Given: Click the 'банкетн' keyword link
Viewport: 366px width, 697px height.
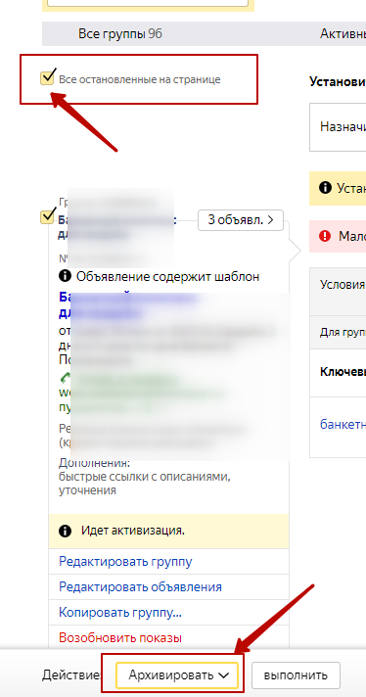Looking at the screenshot, I should tap(343, 424).
